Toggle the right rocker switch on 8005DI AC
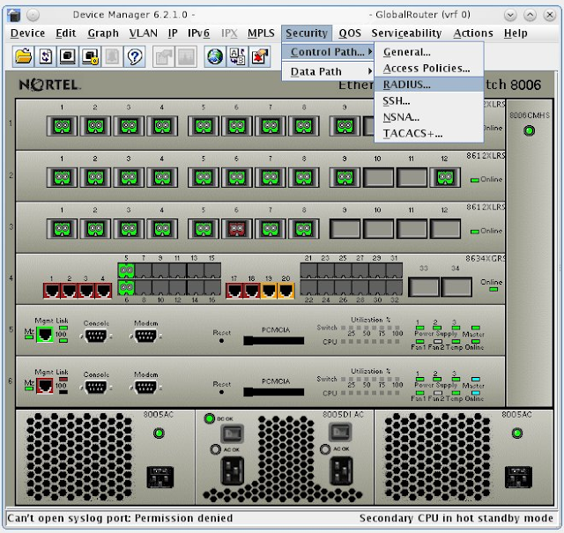The width and height of the screenshot is (564, 533). tap(340, 433)
